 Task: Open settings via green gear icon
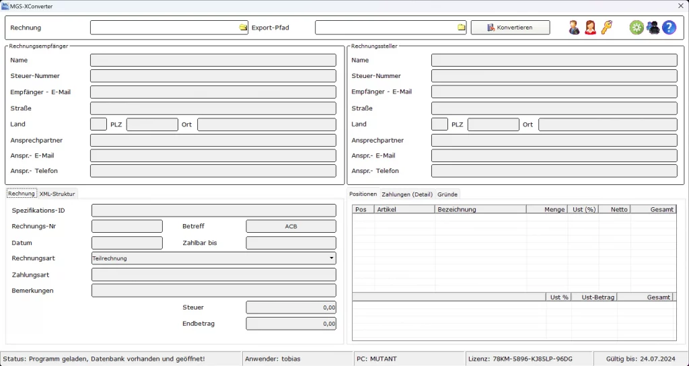(x=636, y=28)
